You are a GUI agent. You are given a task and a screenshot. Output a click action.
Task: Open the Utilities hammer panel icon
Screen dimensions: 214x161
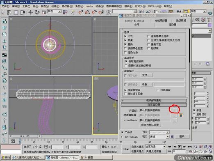tap(209, 20)
